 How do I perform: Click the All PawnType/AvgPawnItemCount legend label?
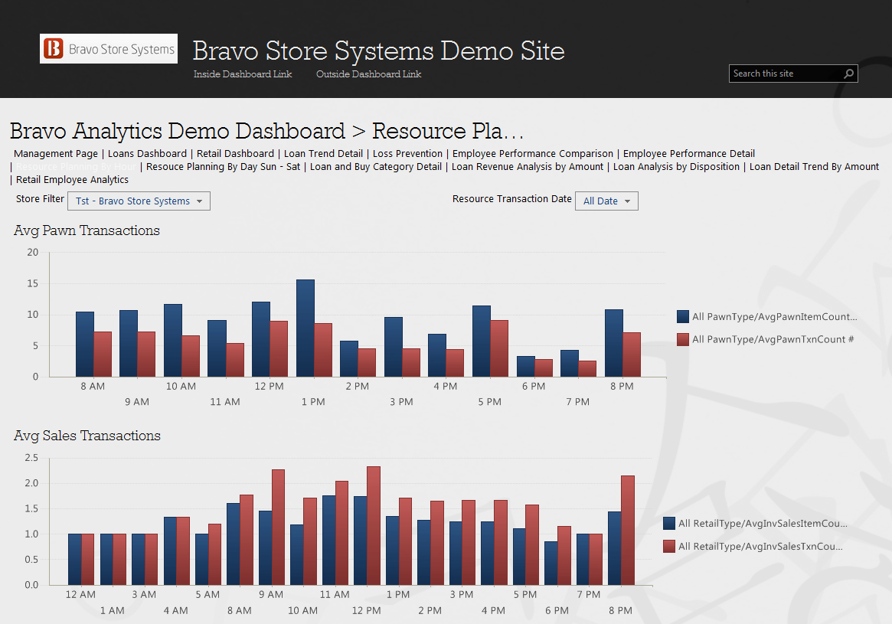[774, 317]
